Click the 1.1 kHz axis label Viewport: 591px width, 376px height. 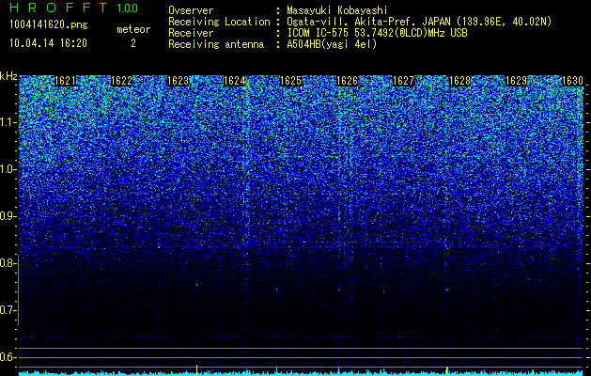(x=8, y=122)
